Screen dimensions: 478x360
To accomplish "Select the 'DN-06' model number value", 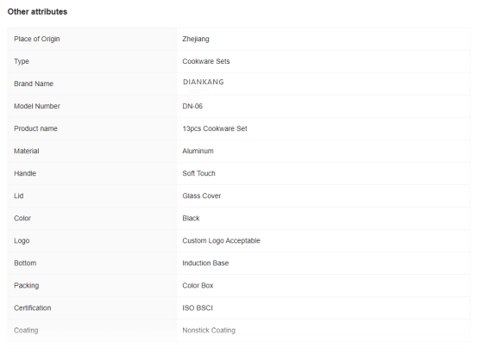I will click(192, 106).
